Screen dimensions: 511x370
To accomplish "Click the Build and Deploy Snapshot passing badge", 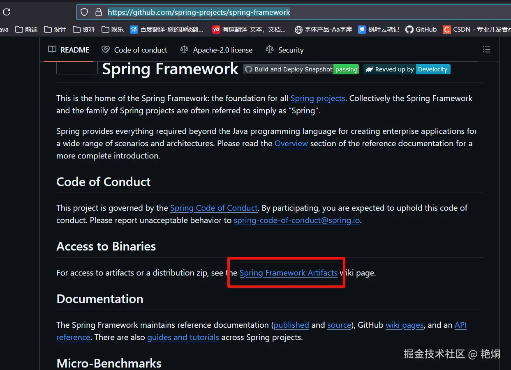I will tap(301, 69).
